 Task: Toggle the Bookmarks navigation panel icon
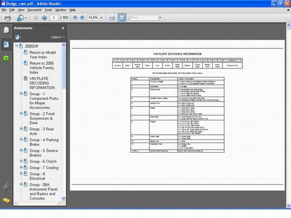6,44
